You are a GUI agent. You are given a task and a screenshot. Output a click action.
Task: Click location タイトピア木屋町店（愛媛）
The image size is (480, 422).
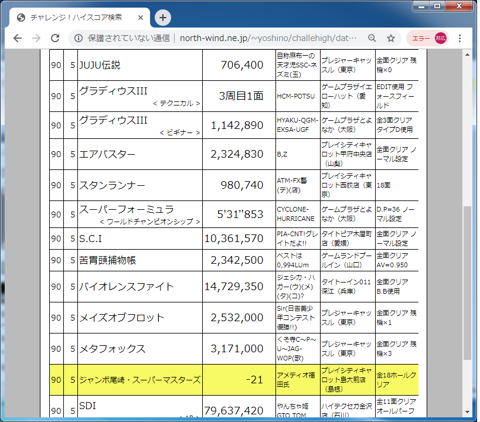click(x=346, y=239)
